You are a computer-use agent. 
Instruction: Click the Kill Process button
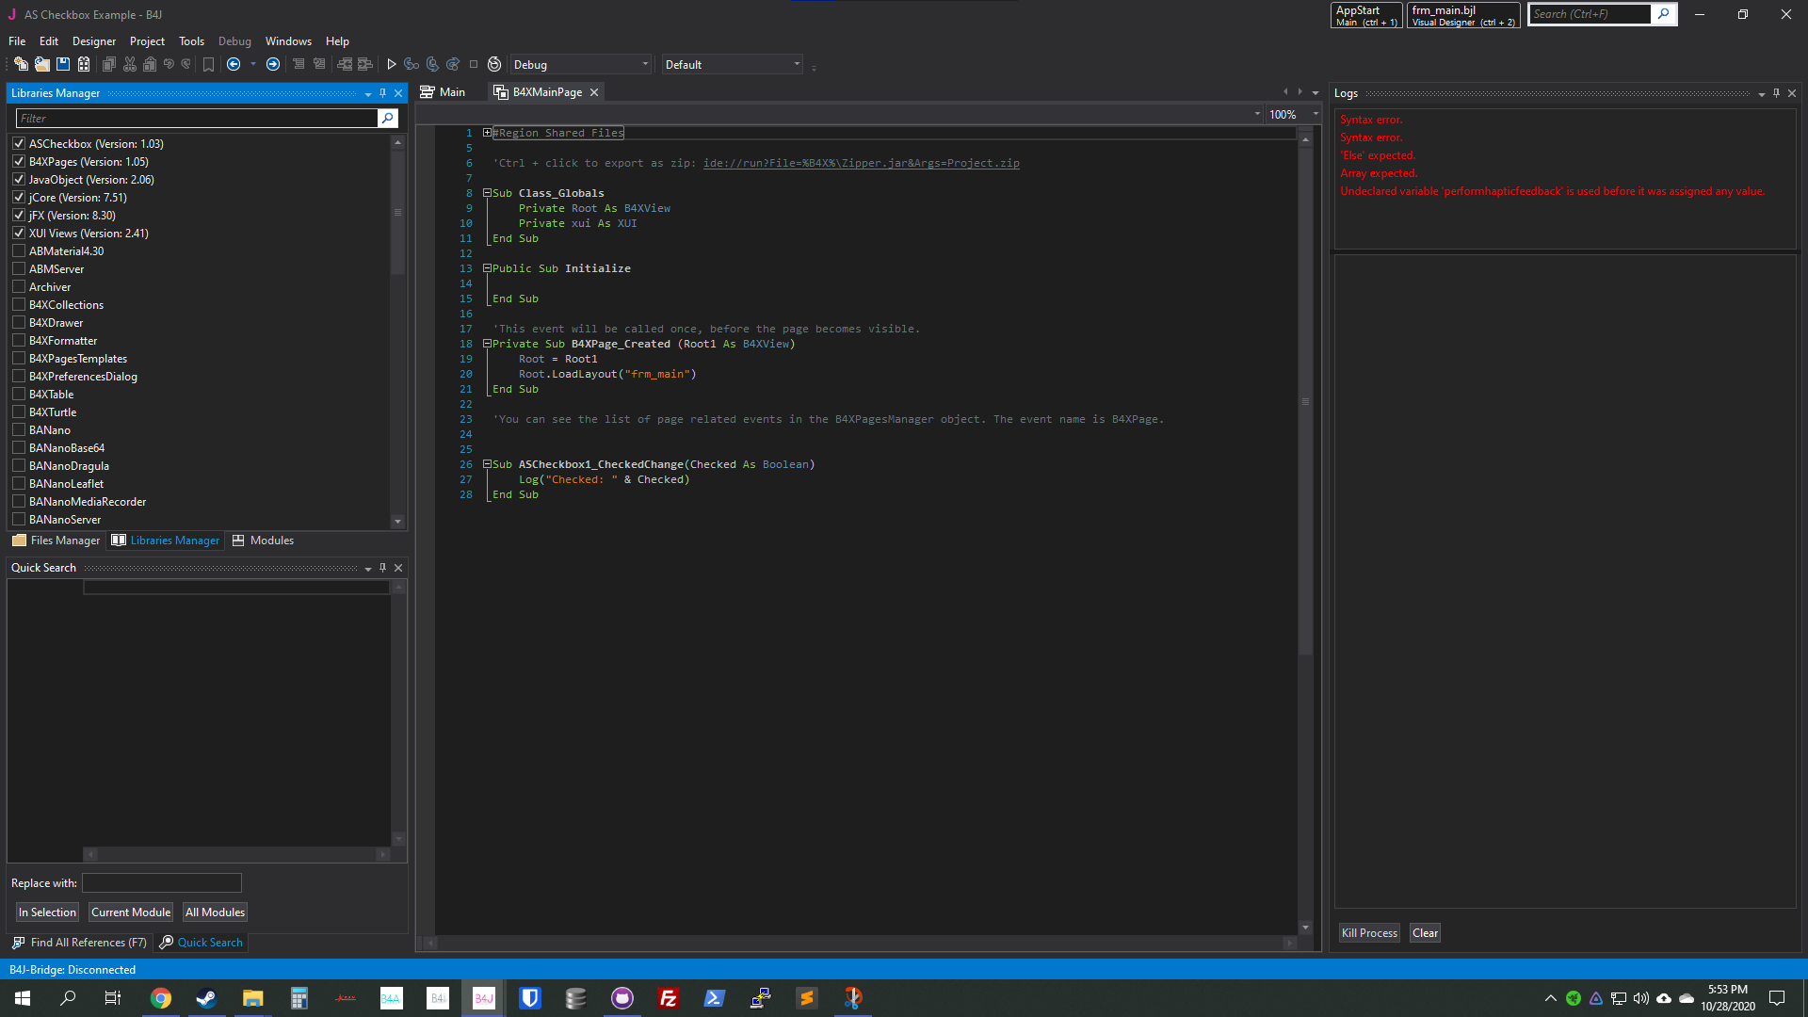coord(1369,933)
